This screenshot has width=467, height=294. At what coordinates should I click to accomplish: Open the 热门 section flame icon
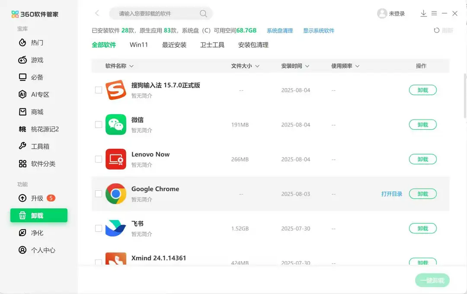click(22, 43)
